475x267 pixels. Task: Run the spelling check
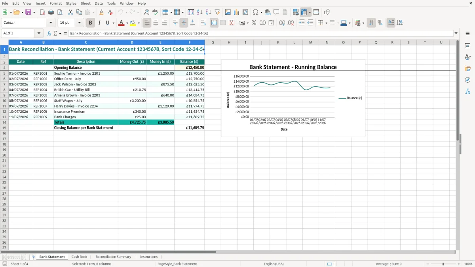[x=155, y=12]
